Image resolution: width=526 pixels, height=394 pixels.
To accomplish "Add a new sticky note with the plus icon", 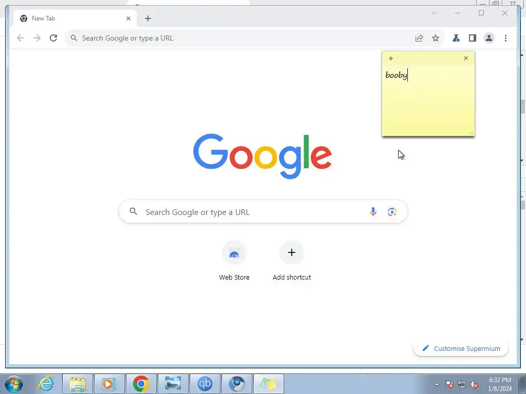I will (391, 58).
